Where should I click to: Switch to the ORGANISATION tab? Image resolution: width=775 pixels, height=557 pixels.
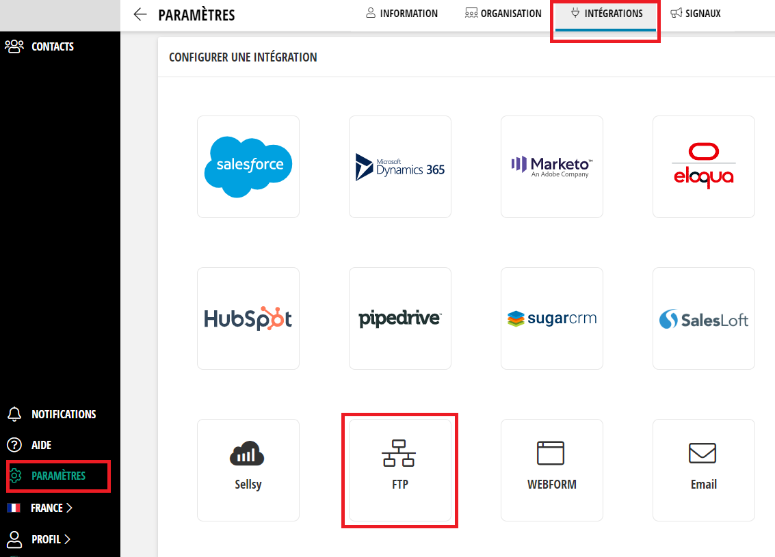[503, 14]
